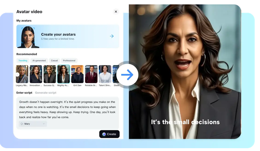Choose the Innovation avatar thumbnail
The image size is (260, 151).
click(36, 74)
